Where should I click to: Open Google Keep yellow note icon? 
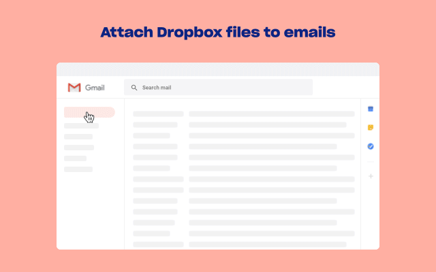pyautogui.click(x=371, y=127)
